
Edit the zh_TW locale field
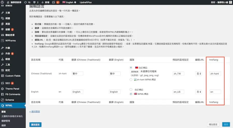click(178, 74)
